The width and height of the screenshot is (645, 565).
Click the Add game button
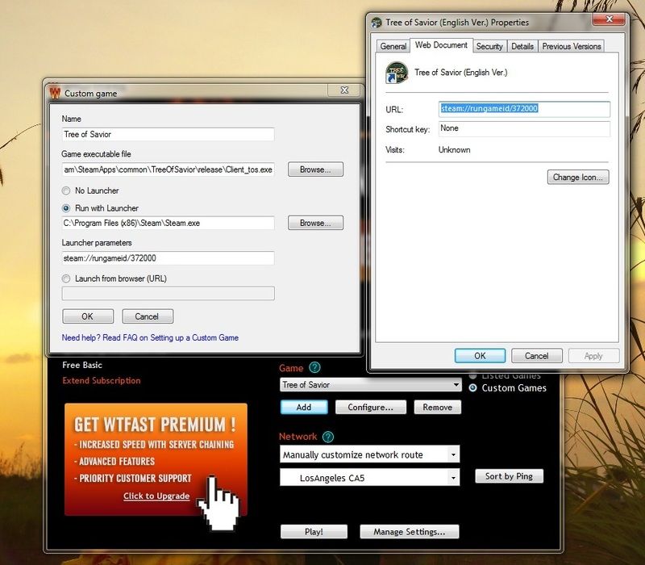tap(304, 407)
